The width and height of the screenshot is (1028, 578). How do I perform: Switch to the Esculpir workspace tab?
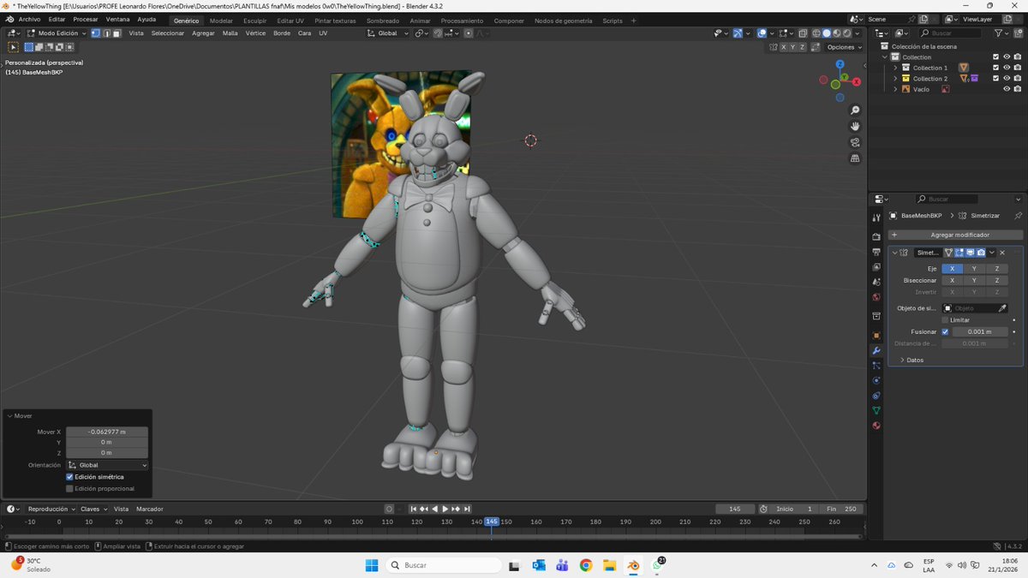tap(254, 21)
